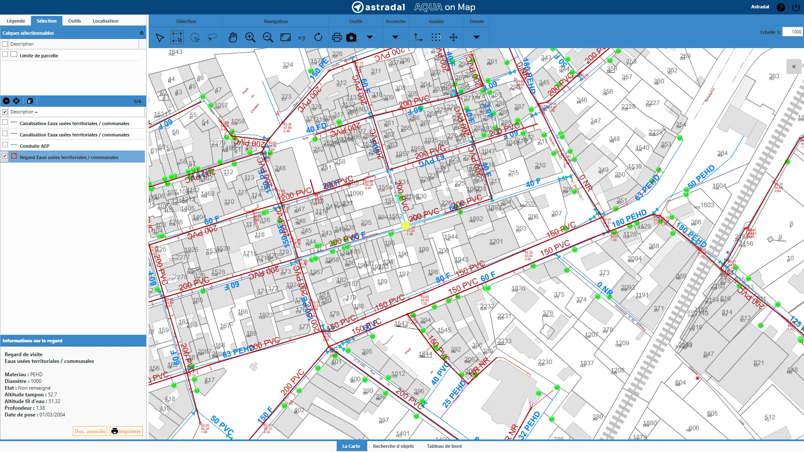The width and height of the screenshot is (804, 452).
Task: Collapse the Calques sélectionnables panel
Action: pyautogui.click(x=142, y=33)
